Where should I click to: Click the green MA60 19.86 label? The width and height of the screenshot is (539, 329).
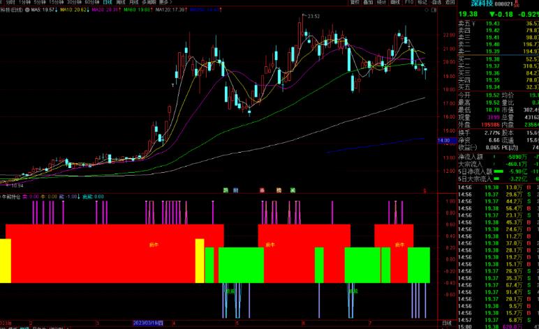coord(138,10)
